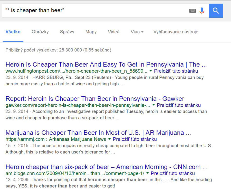The height and width of the screenshot is (194, 231).
Task: Click the blue search magnifier button
Action: point(216,11)
